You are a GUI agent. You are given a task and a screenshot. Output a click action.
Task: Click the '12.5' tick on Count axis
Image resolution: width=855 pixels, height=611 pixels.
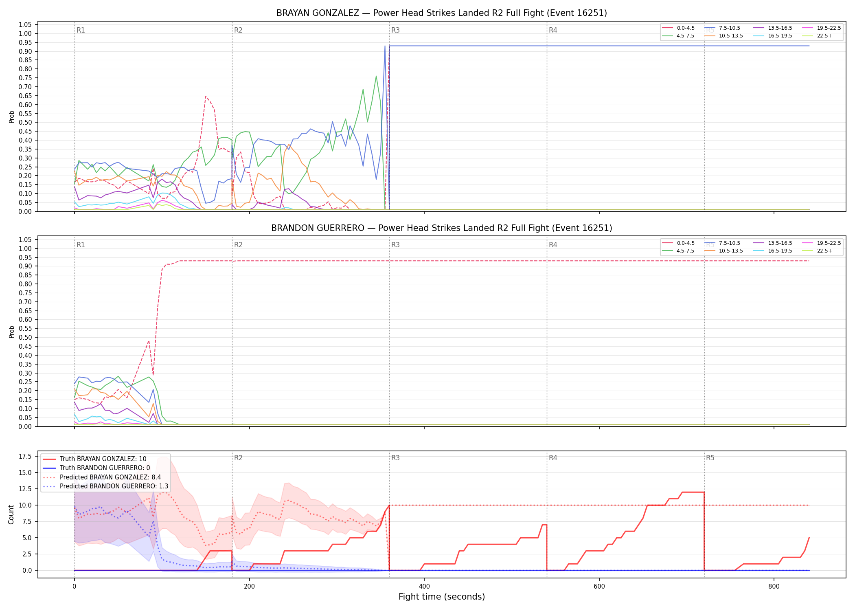click(x=25, y=489)
